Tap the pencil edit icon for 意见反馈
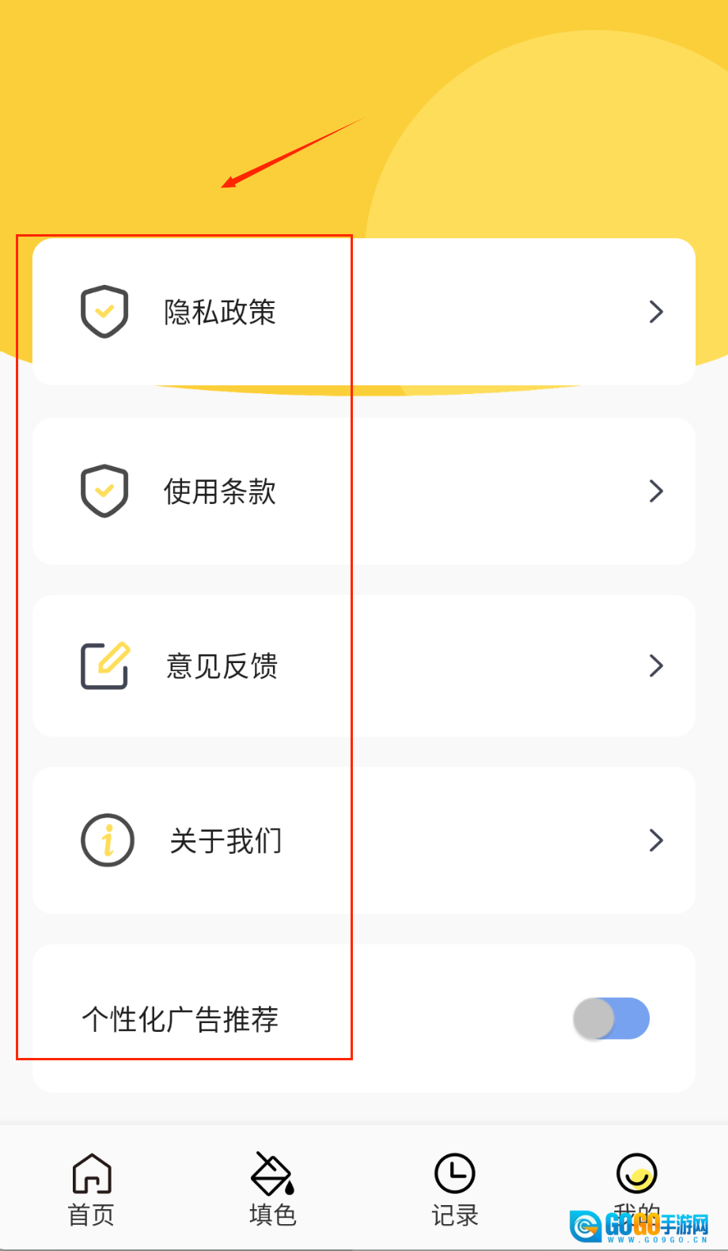The width and height of the screenshot is (728, 1251). [x=105, y=665]
